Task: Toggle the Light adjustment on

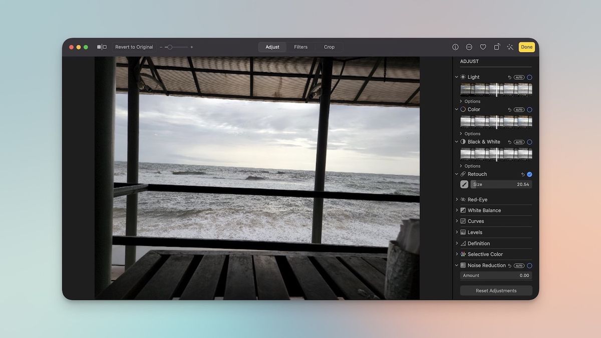Action: point(529,77)
